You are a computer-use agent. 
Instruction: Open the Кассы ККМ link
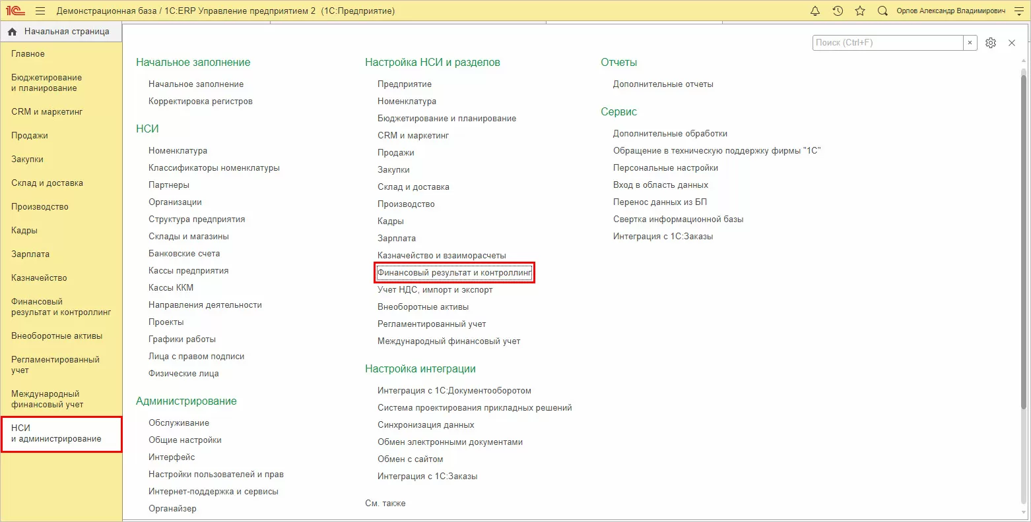(171, 288)
